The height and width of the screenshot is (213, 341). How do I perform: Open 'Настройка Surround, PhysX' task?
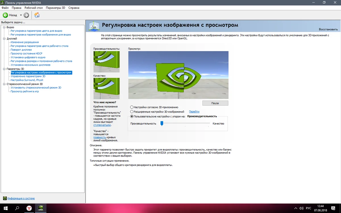[x=27, y=80]
